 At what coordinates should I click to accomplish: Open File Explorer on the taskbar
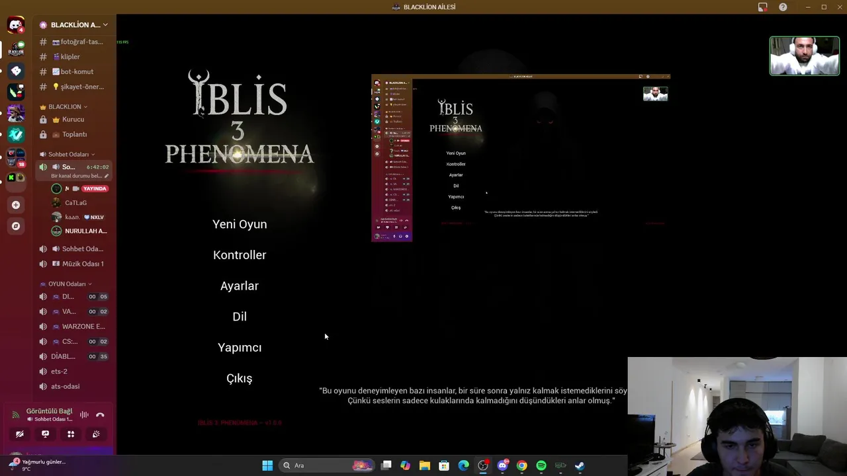pos(425,465)
